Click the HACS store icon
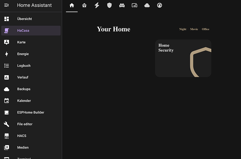The image size is (241, 159). point(6,136)
